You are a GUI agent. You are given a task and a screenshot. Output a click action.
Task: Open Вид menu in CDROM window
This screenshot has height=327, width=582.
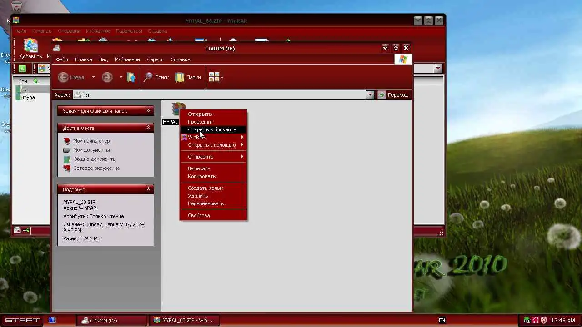pyautogui.click(x=103, y=59)
